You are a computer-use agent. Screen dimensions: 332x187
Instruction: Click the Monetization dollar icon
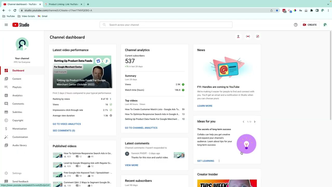pyautogui.click(x=6, y=129)
